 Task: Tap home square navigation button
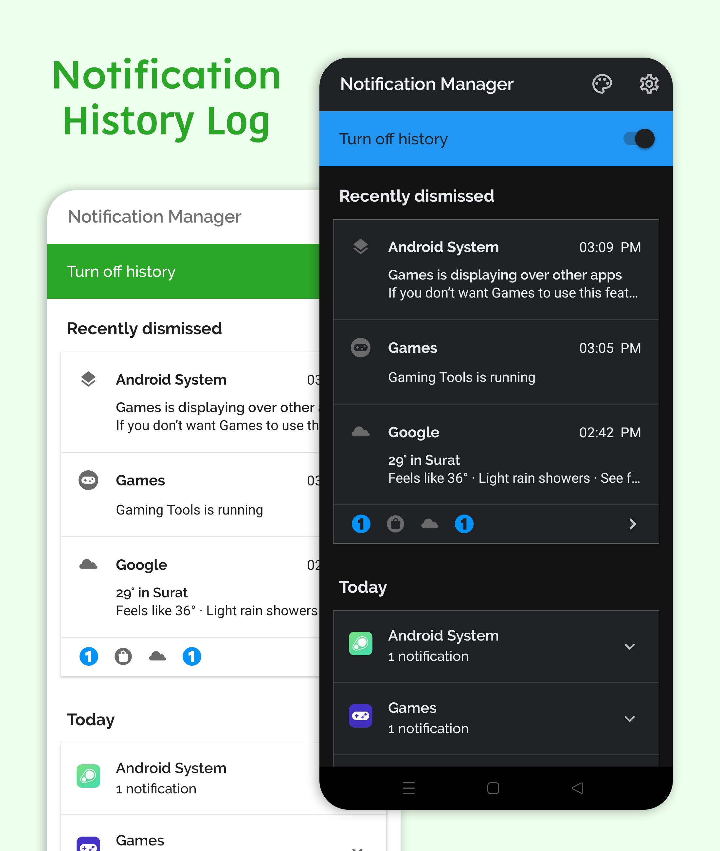pyautogui.click(x=493, y=788)
